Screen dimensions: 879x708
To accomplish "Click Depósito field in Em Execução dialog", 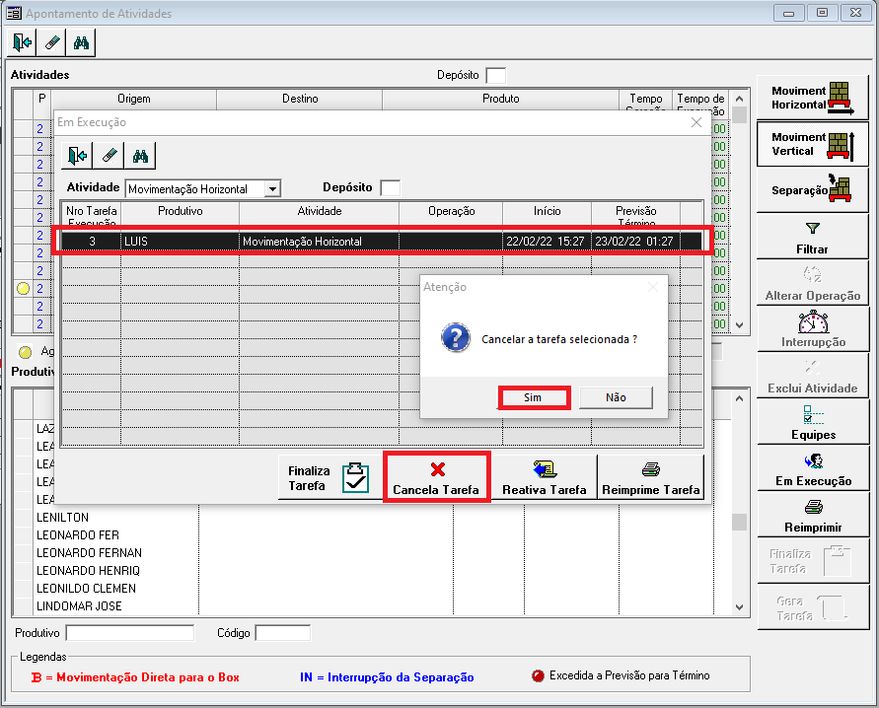I will [x=390, y=187].
